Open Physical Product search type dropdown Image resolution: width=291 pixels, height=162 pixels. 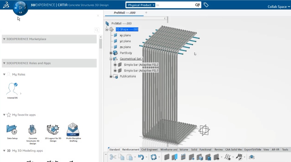pos(141,5)
